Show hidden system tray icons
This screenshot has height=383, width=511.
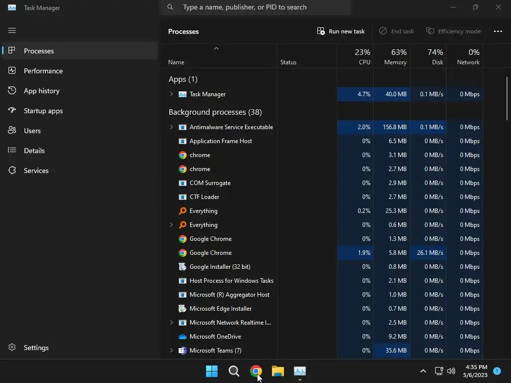coord(423,371)
